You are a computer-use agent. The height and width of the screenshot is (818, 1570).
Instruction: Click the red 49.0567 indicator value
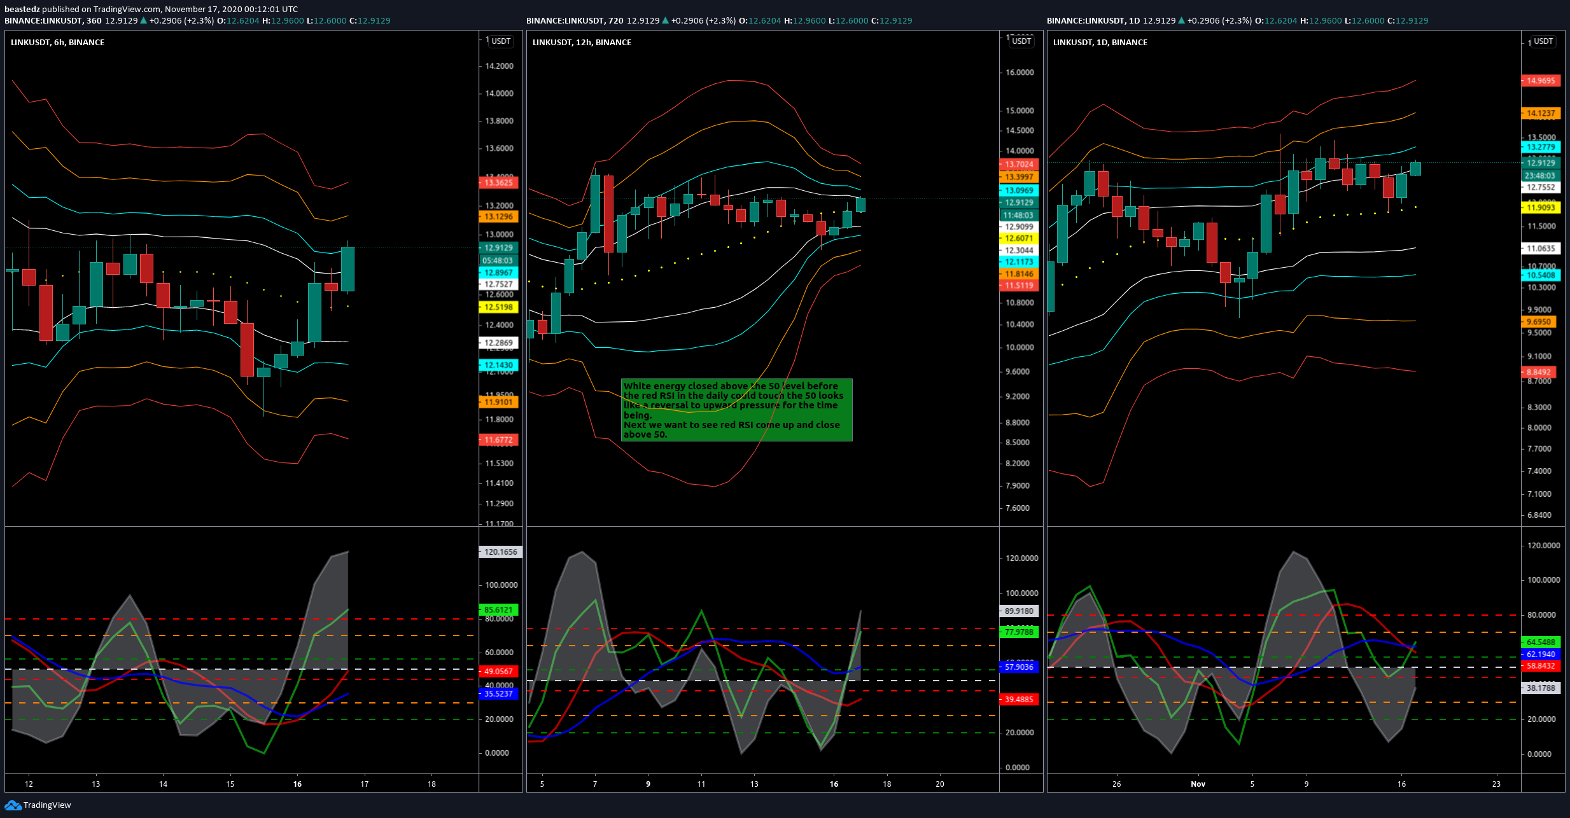coord(498,671)
